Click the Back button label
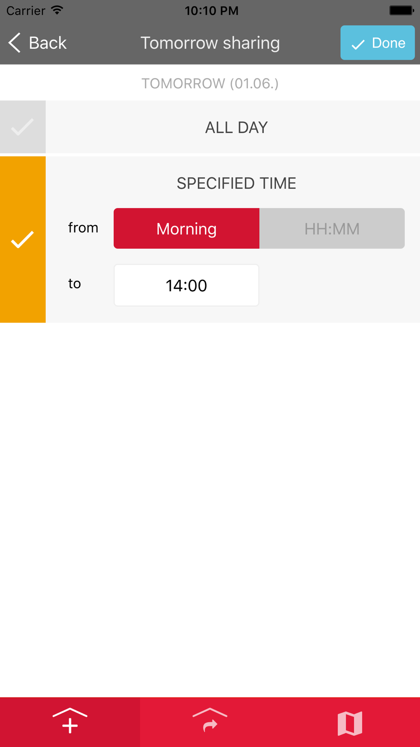The height and width of the screenshot is (747, 420). 47,43
